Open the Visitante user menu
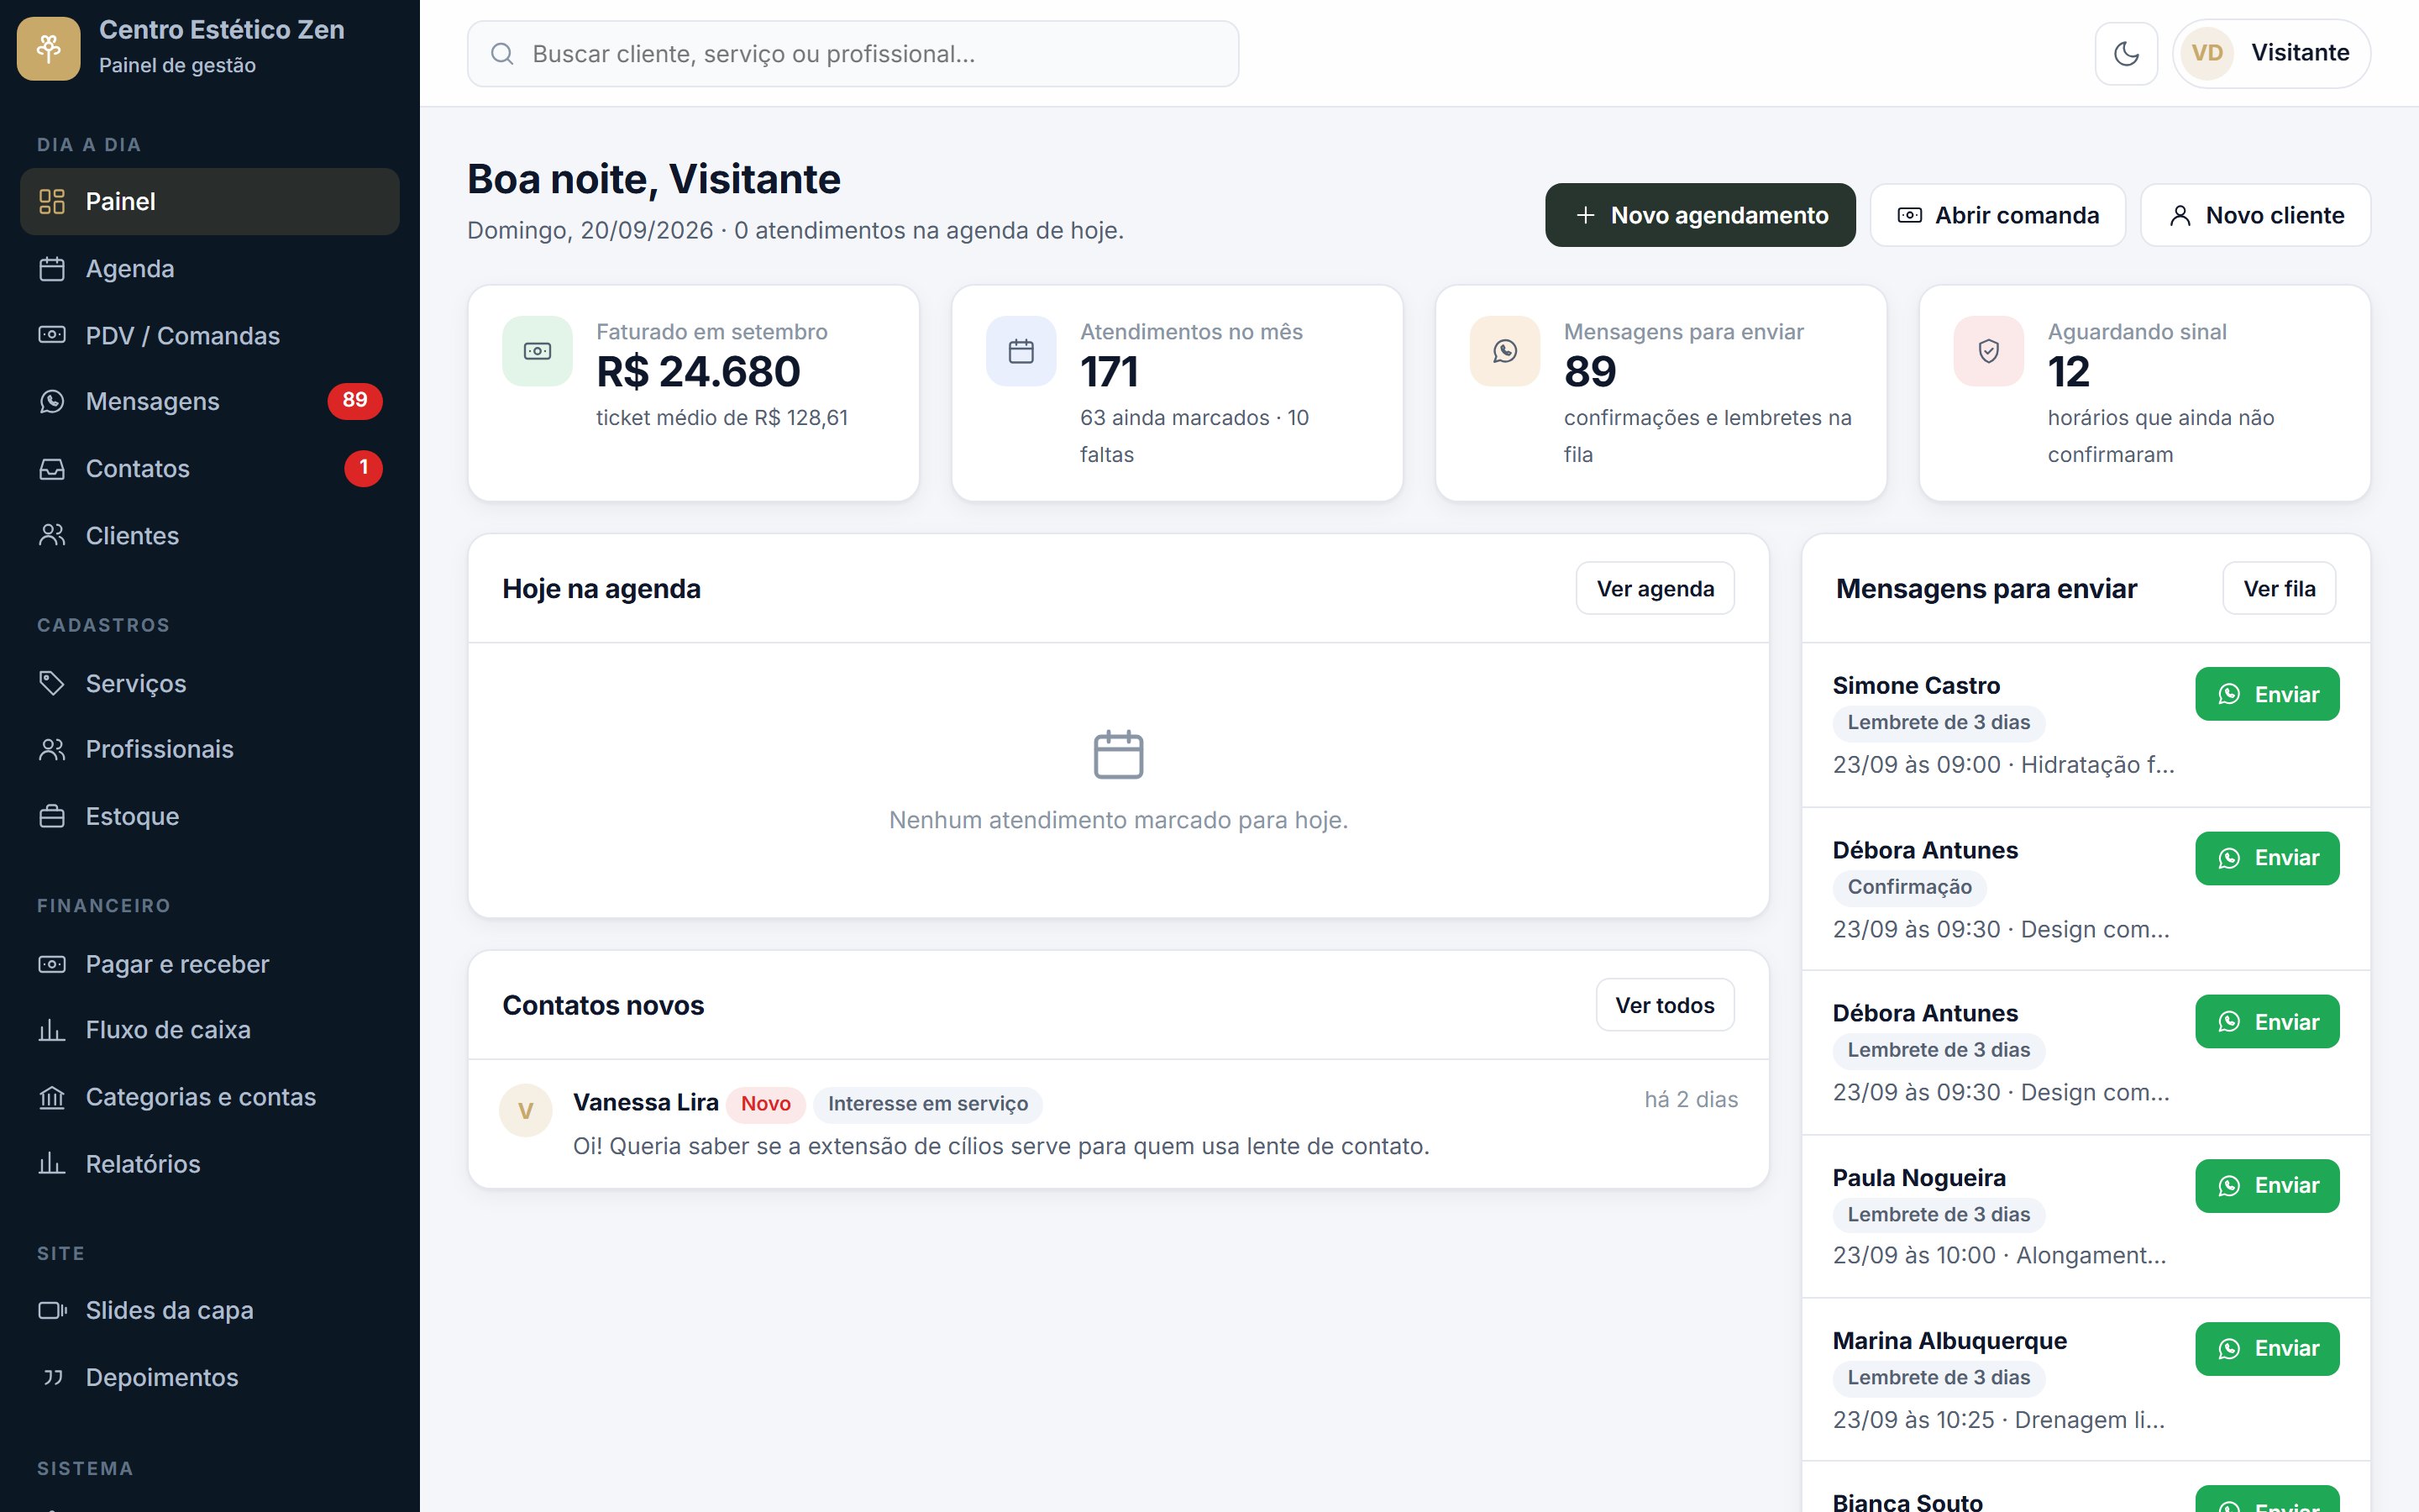The height and width of the screenshot is (1512, 2419). tap(2271, 53)
